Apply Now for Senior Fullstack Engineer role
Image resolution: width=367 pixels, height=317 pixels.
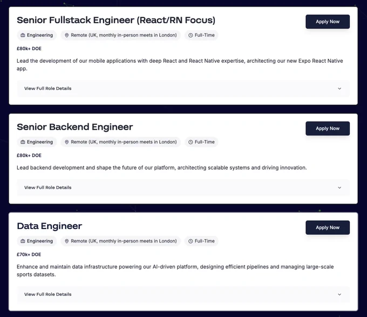click(328, 22)
